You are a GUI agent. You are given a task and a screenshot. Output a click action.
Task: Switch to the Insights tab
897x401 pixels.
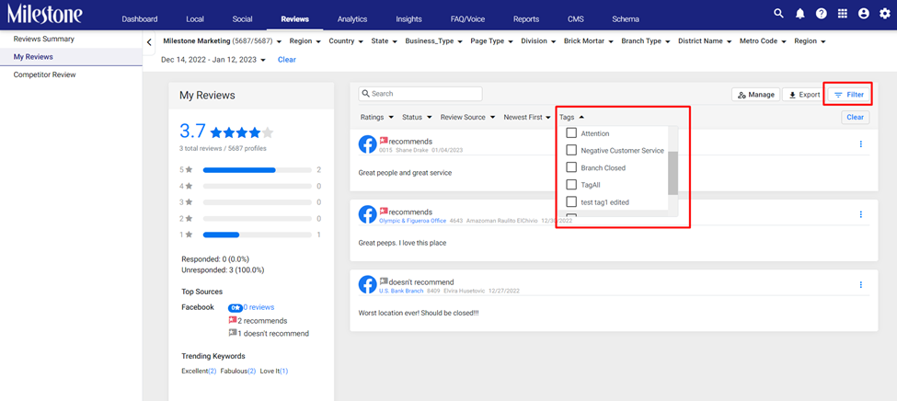tap(409, 19)
